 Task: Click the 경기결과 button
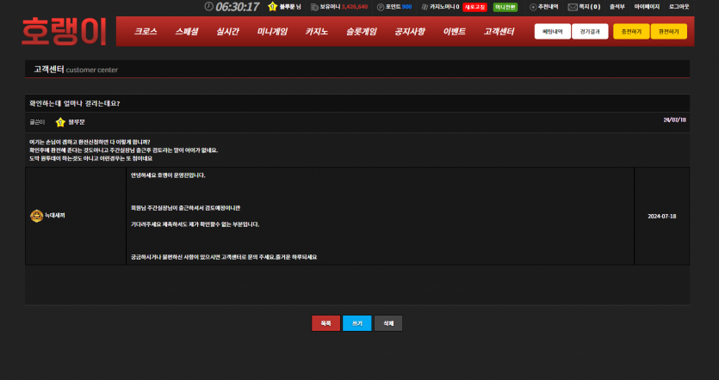[590, 32]
